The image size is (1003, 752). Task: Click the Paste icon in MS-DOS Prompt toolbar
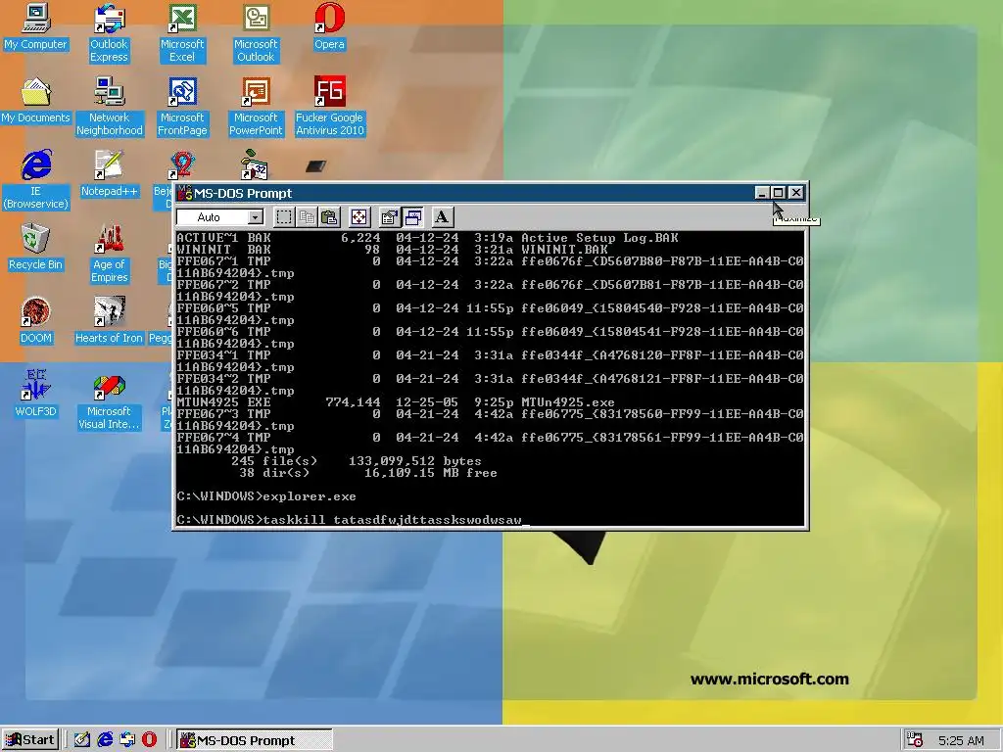(329, 217)
